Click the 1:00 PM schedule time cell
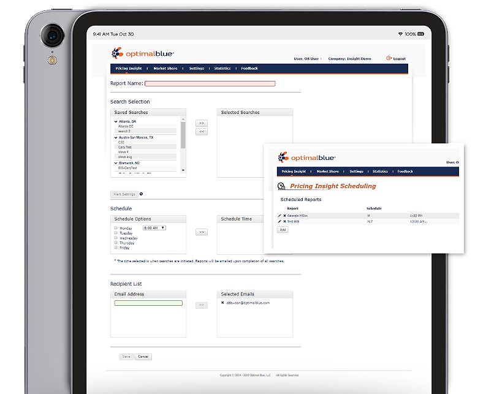Image resolution: width=486 pixels, height=394 pixels. point(416,216)
